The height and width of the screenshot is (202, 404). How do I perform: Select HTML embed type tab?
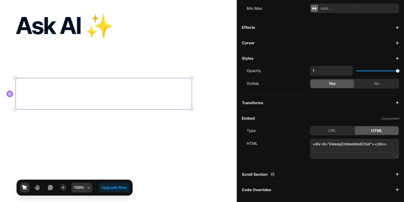(376, 131)
